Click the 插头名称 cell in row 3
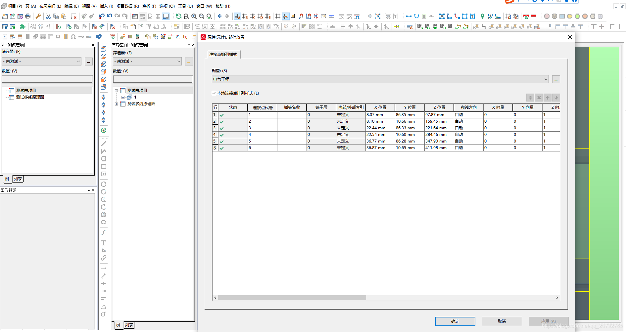 pos(292,128)
